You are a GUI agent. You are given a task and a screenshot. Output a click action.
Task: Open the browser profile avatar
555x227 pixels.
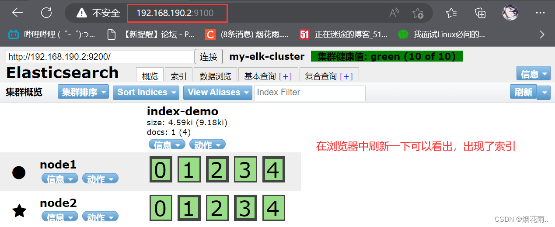(x=510, y=13)
